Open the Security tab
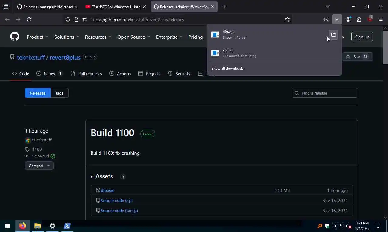 tap(179, 74)
